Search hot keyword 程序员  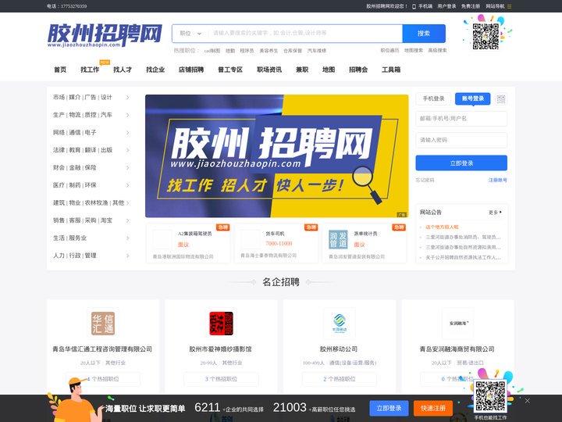click(247, 51)
